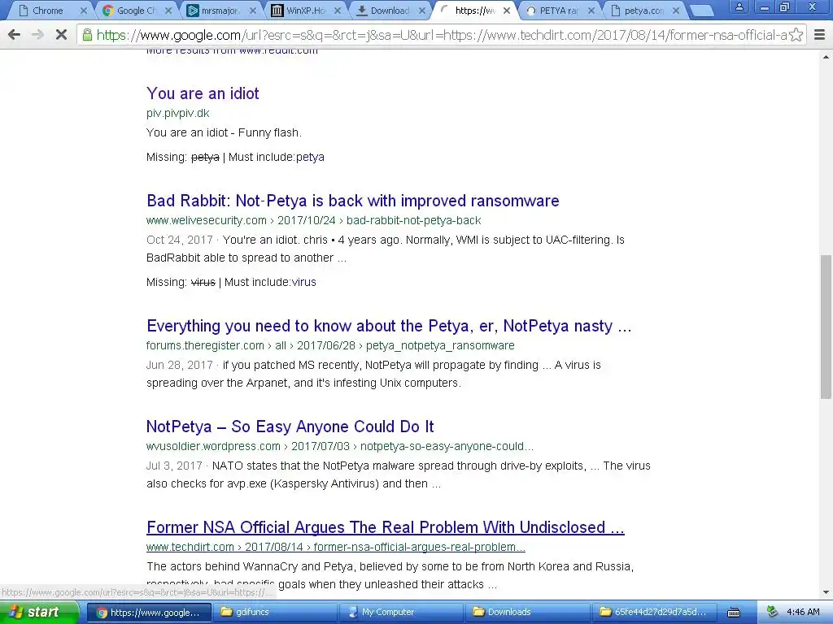Open the My Computer taskbar window
This screenshot has height=624, width=833.
[400, 613]
